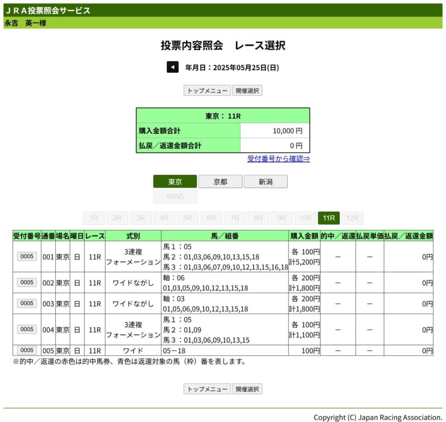446x422 pixels.
Task: Open receipt 0005 in row 004
Action: coord(27,329)
